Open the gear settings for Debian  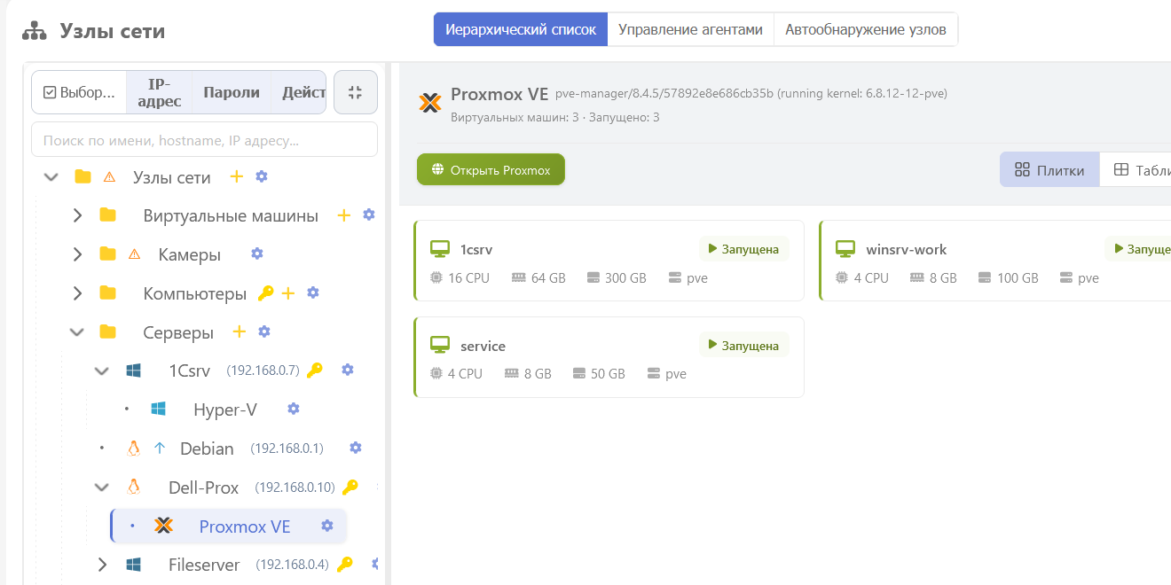coord(356,448)
